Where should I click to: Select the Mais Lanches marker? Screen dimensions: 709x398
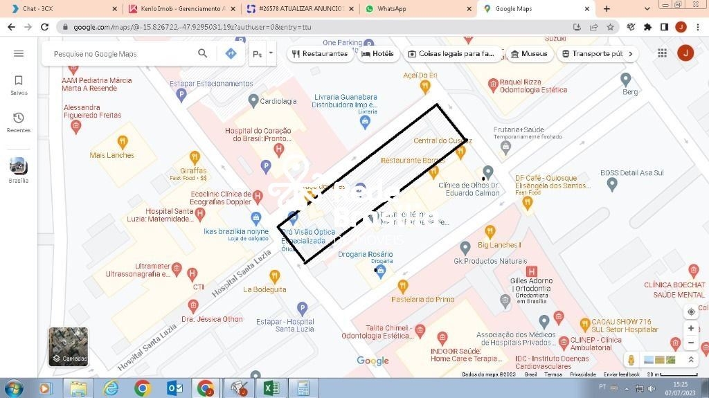(123, 142)
